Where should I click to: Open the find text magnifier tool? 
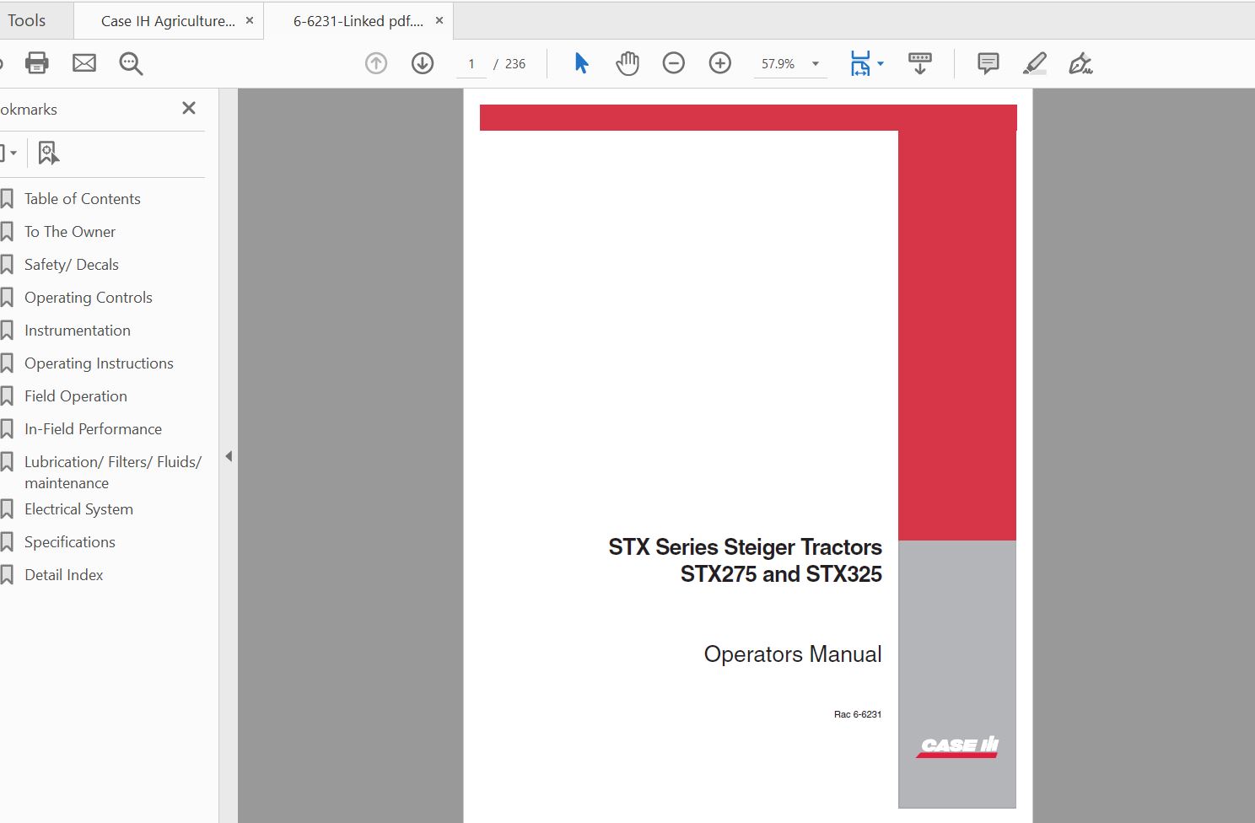pyautogui.click(x=131, y=63)
